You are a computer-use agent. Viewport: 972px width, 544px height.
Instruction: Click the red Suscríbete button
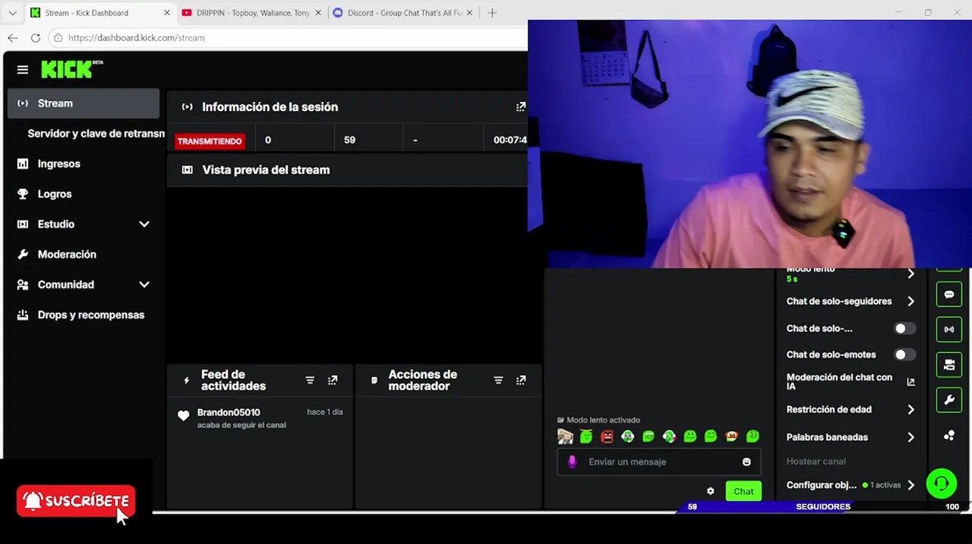(76, 501)
